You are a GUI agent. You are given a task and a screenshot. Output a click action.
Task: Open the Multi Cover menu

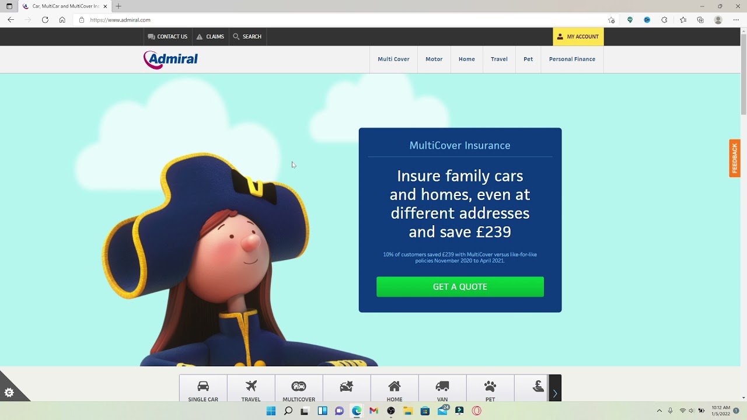[x=393, y=59]
